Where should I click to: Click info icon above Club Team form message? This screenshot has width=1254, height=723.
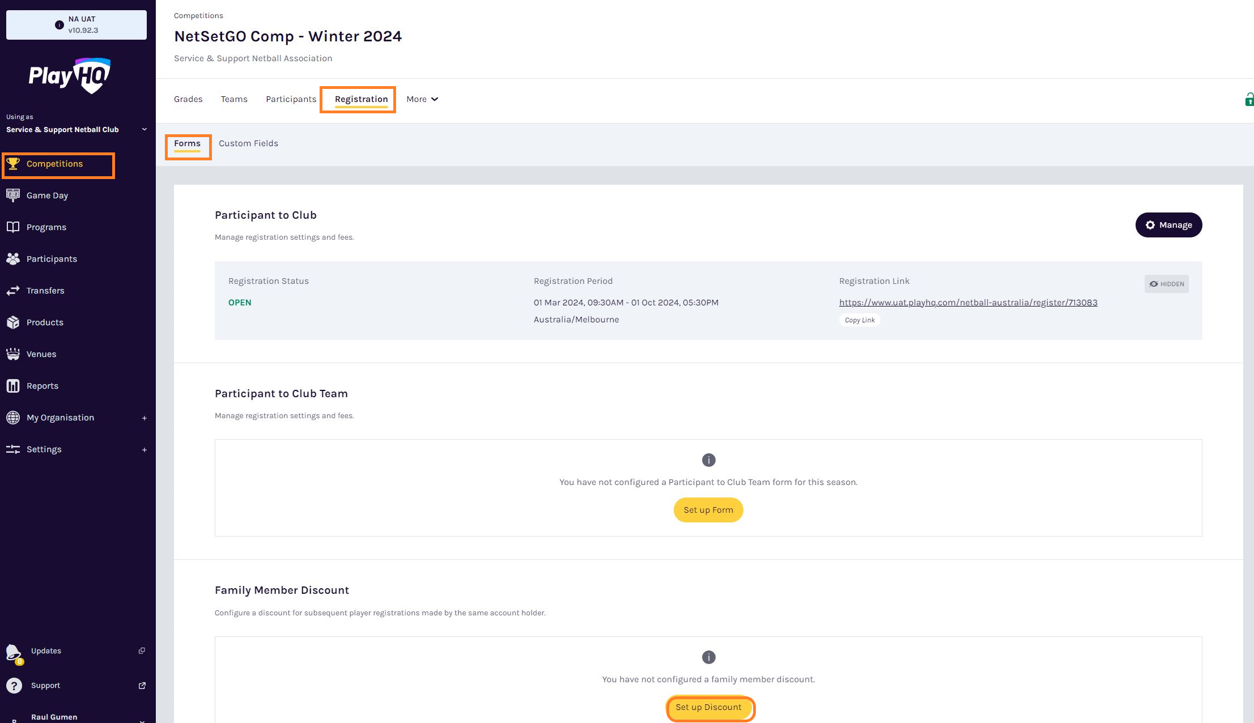708,460
